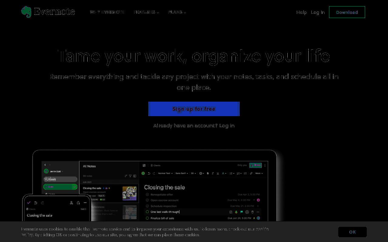Click the Closing the sale note title
The width and height of the screenshot is (388, 242).
pos(164,187)
